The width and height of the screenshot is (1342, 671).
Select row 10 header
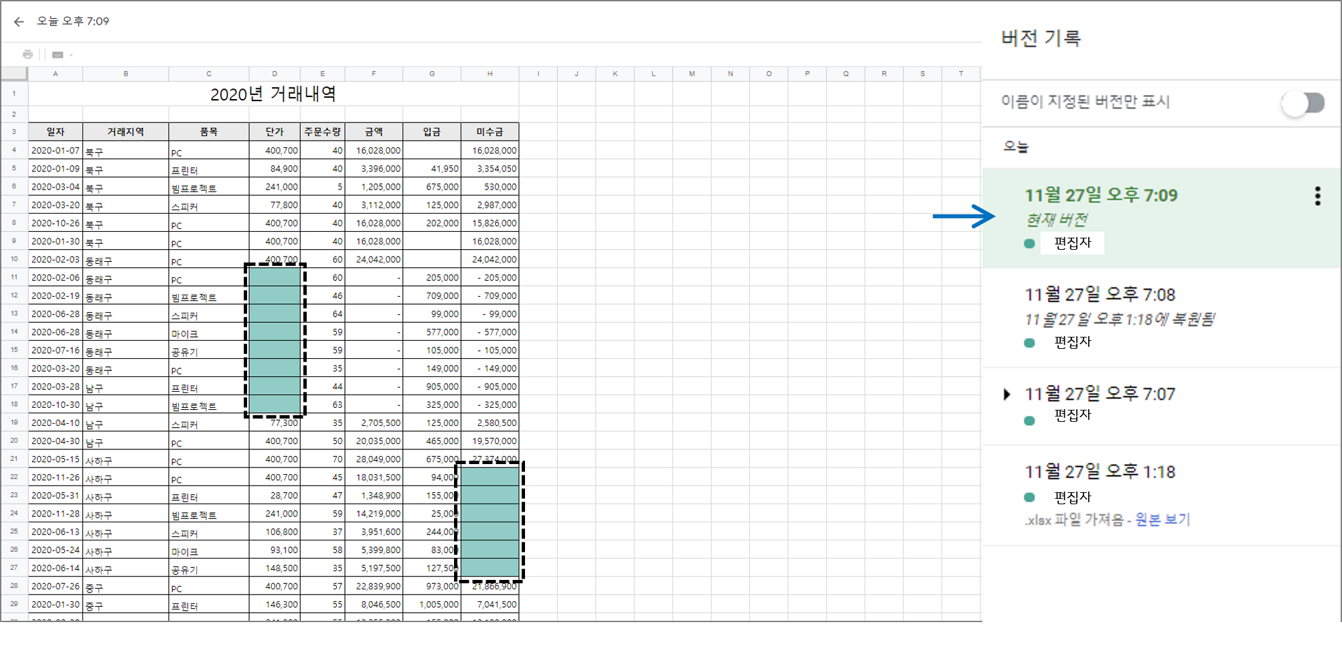pyautogui.click(x=14, y=259)
